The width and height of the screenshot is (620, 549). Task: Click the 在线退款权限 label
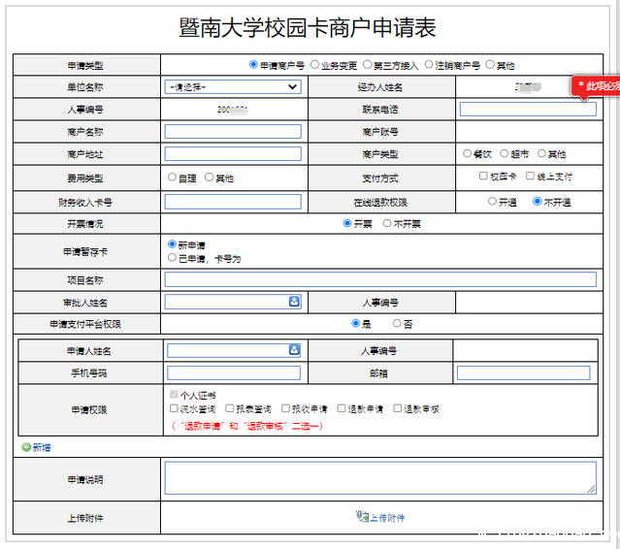(x=380, y=203)
